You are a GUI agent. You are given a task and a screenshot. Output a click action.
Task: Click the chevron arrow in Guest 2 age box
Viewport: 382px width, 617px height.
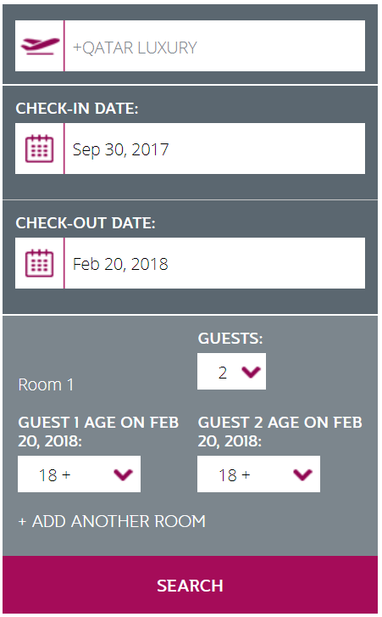(x=302, y=474)
